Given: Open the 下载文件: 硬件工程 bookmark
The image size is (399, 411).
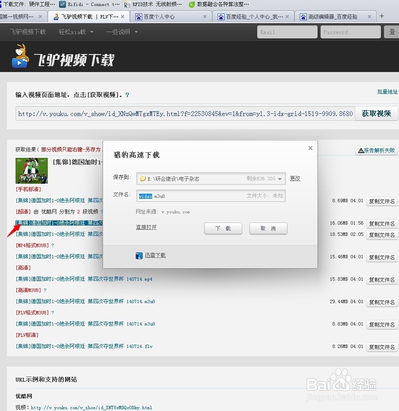Looking at the screenshot, I should tap(28, 4).
